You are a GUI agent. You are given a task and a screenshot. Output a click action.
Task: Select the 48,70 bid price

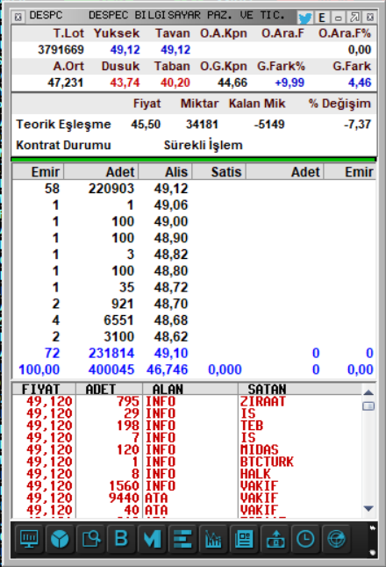(x=171, y=304)
